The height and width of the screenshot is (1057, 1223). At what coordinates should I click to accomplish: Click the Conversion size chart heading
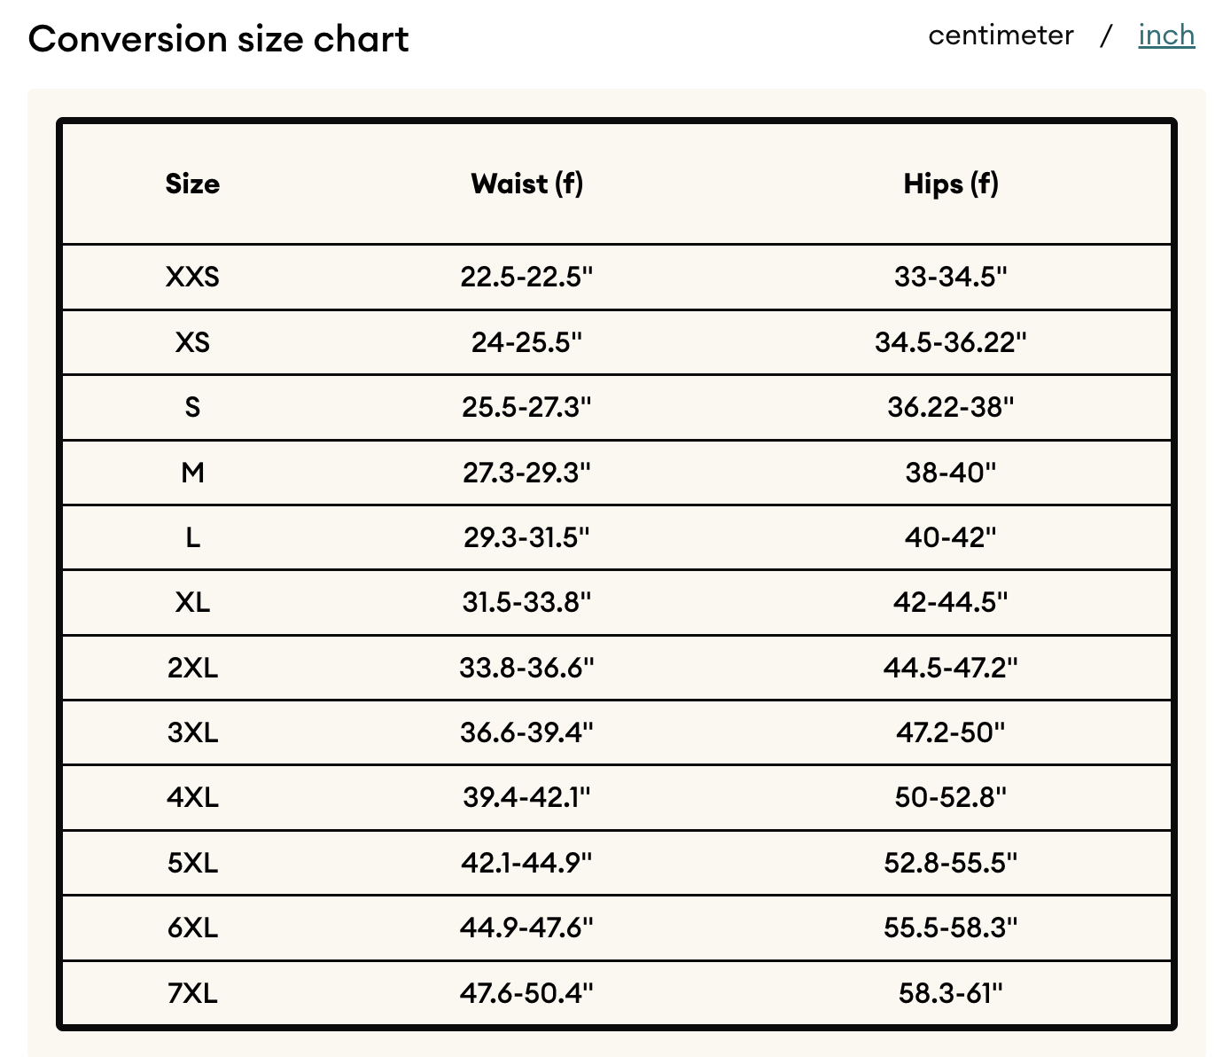tap(219, 39)
